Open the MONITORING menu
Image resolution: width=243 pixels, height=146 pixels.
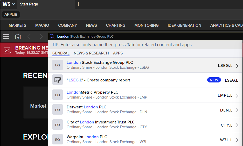pos(147,25)
